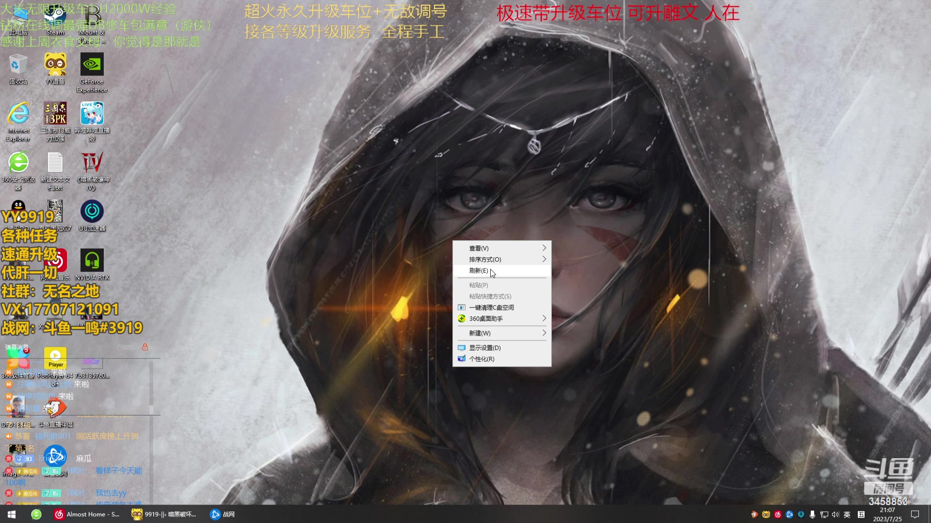931x523 pixels.
Task: Open the 排序方式(O) submenu
Action: point(502,259)
